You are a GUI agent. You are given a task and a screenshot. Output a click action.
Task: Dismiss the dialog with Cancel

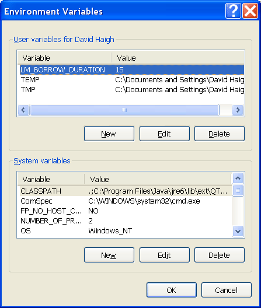pos(227,290)
